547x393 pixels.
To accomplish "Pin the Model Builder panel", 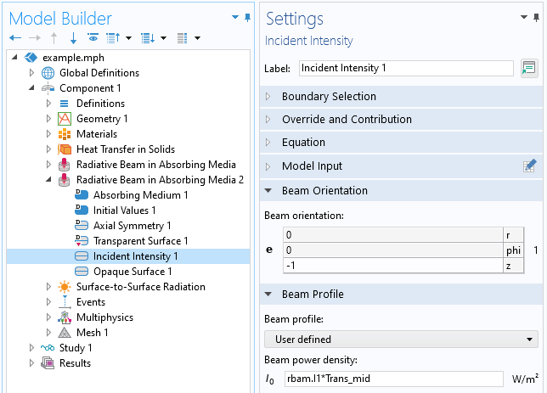I will click(x=248, y=17).
